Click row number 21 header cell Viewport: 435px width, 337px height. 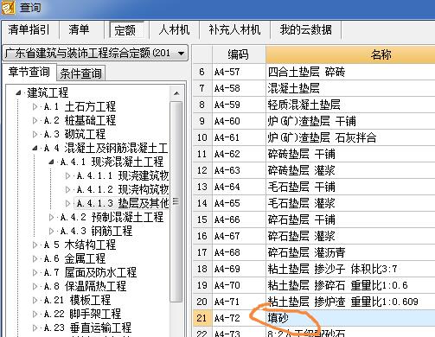[202, 318]
